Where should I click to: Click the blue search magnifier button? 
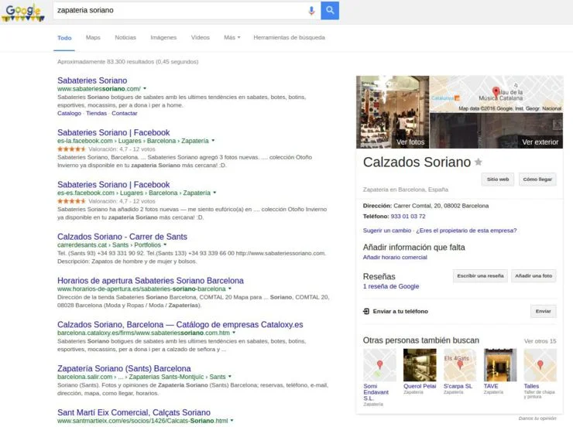(330, 10)
